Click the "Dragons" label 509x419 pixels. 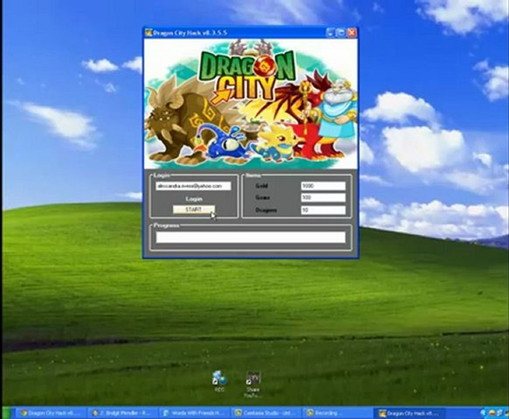click(x=266, y=210)
